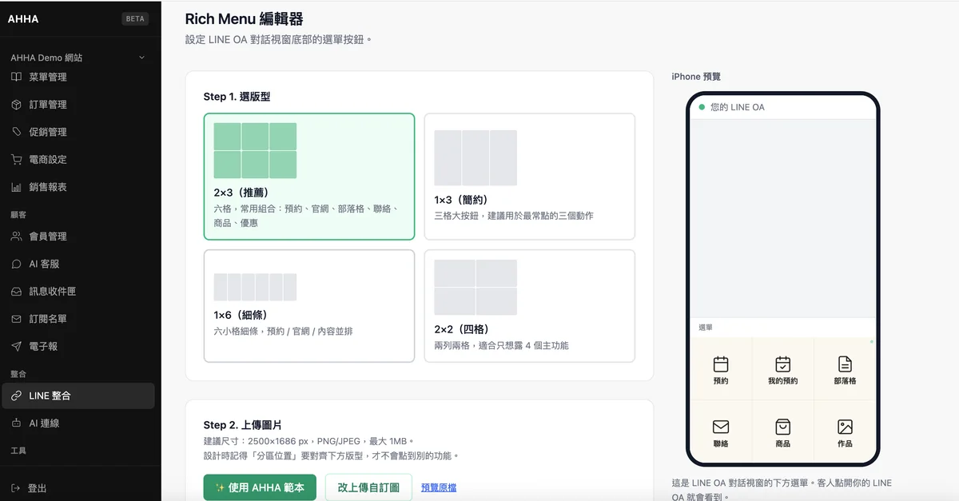Image resolution: width=959 pixels, height=501 pixels.
Task: Click the 2×3 green grid layout thumbnail
Action: 255,150
